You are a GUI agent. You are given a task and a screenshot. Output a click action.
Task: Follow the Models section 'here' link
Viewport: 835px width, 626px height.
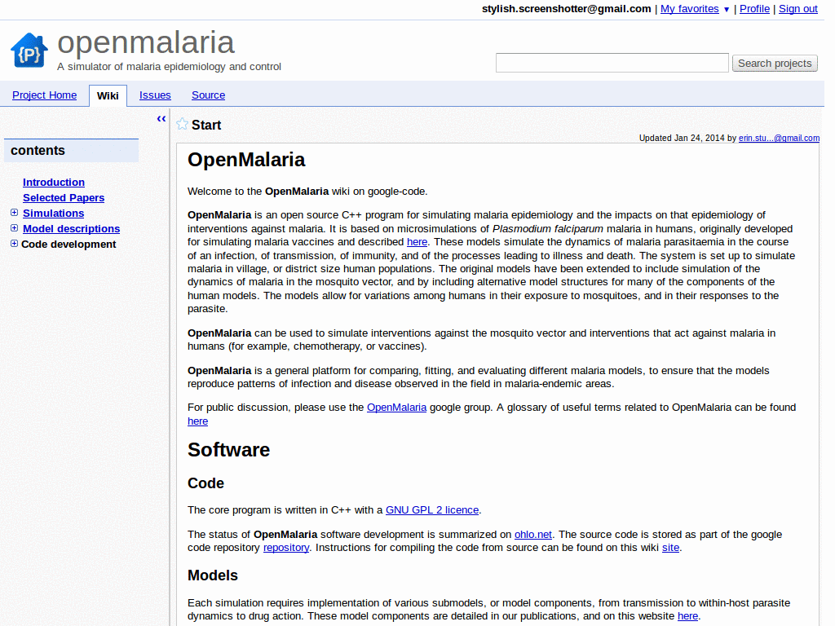point(687,616)
